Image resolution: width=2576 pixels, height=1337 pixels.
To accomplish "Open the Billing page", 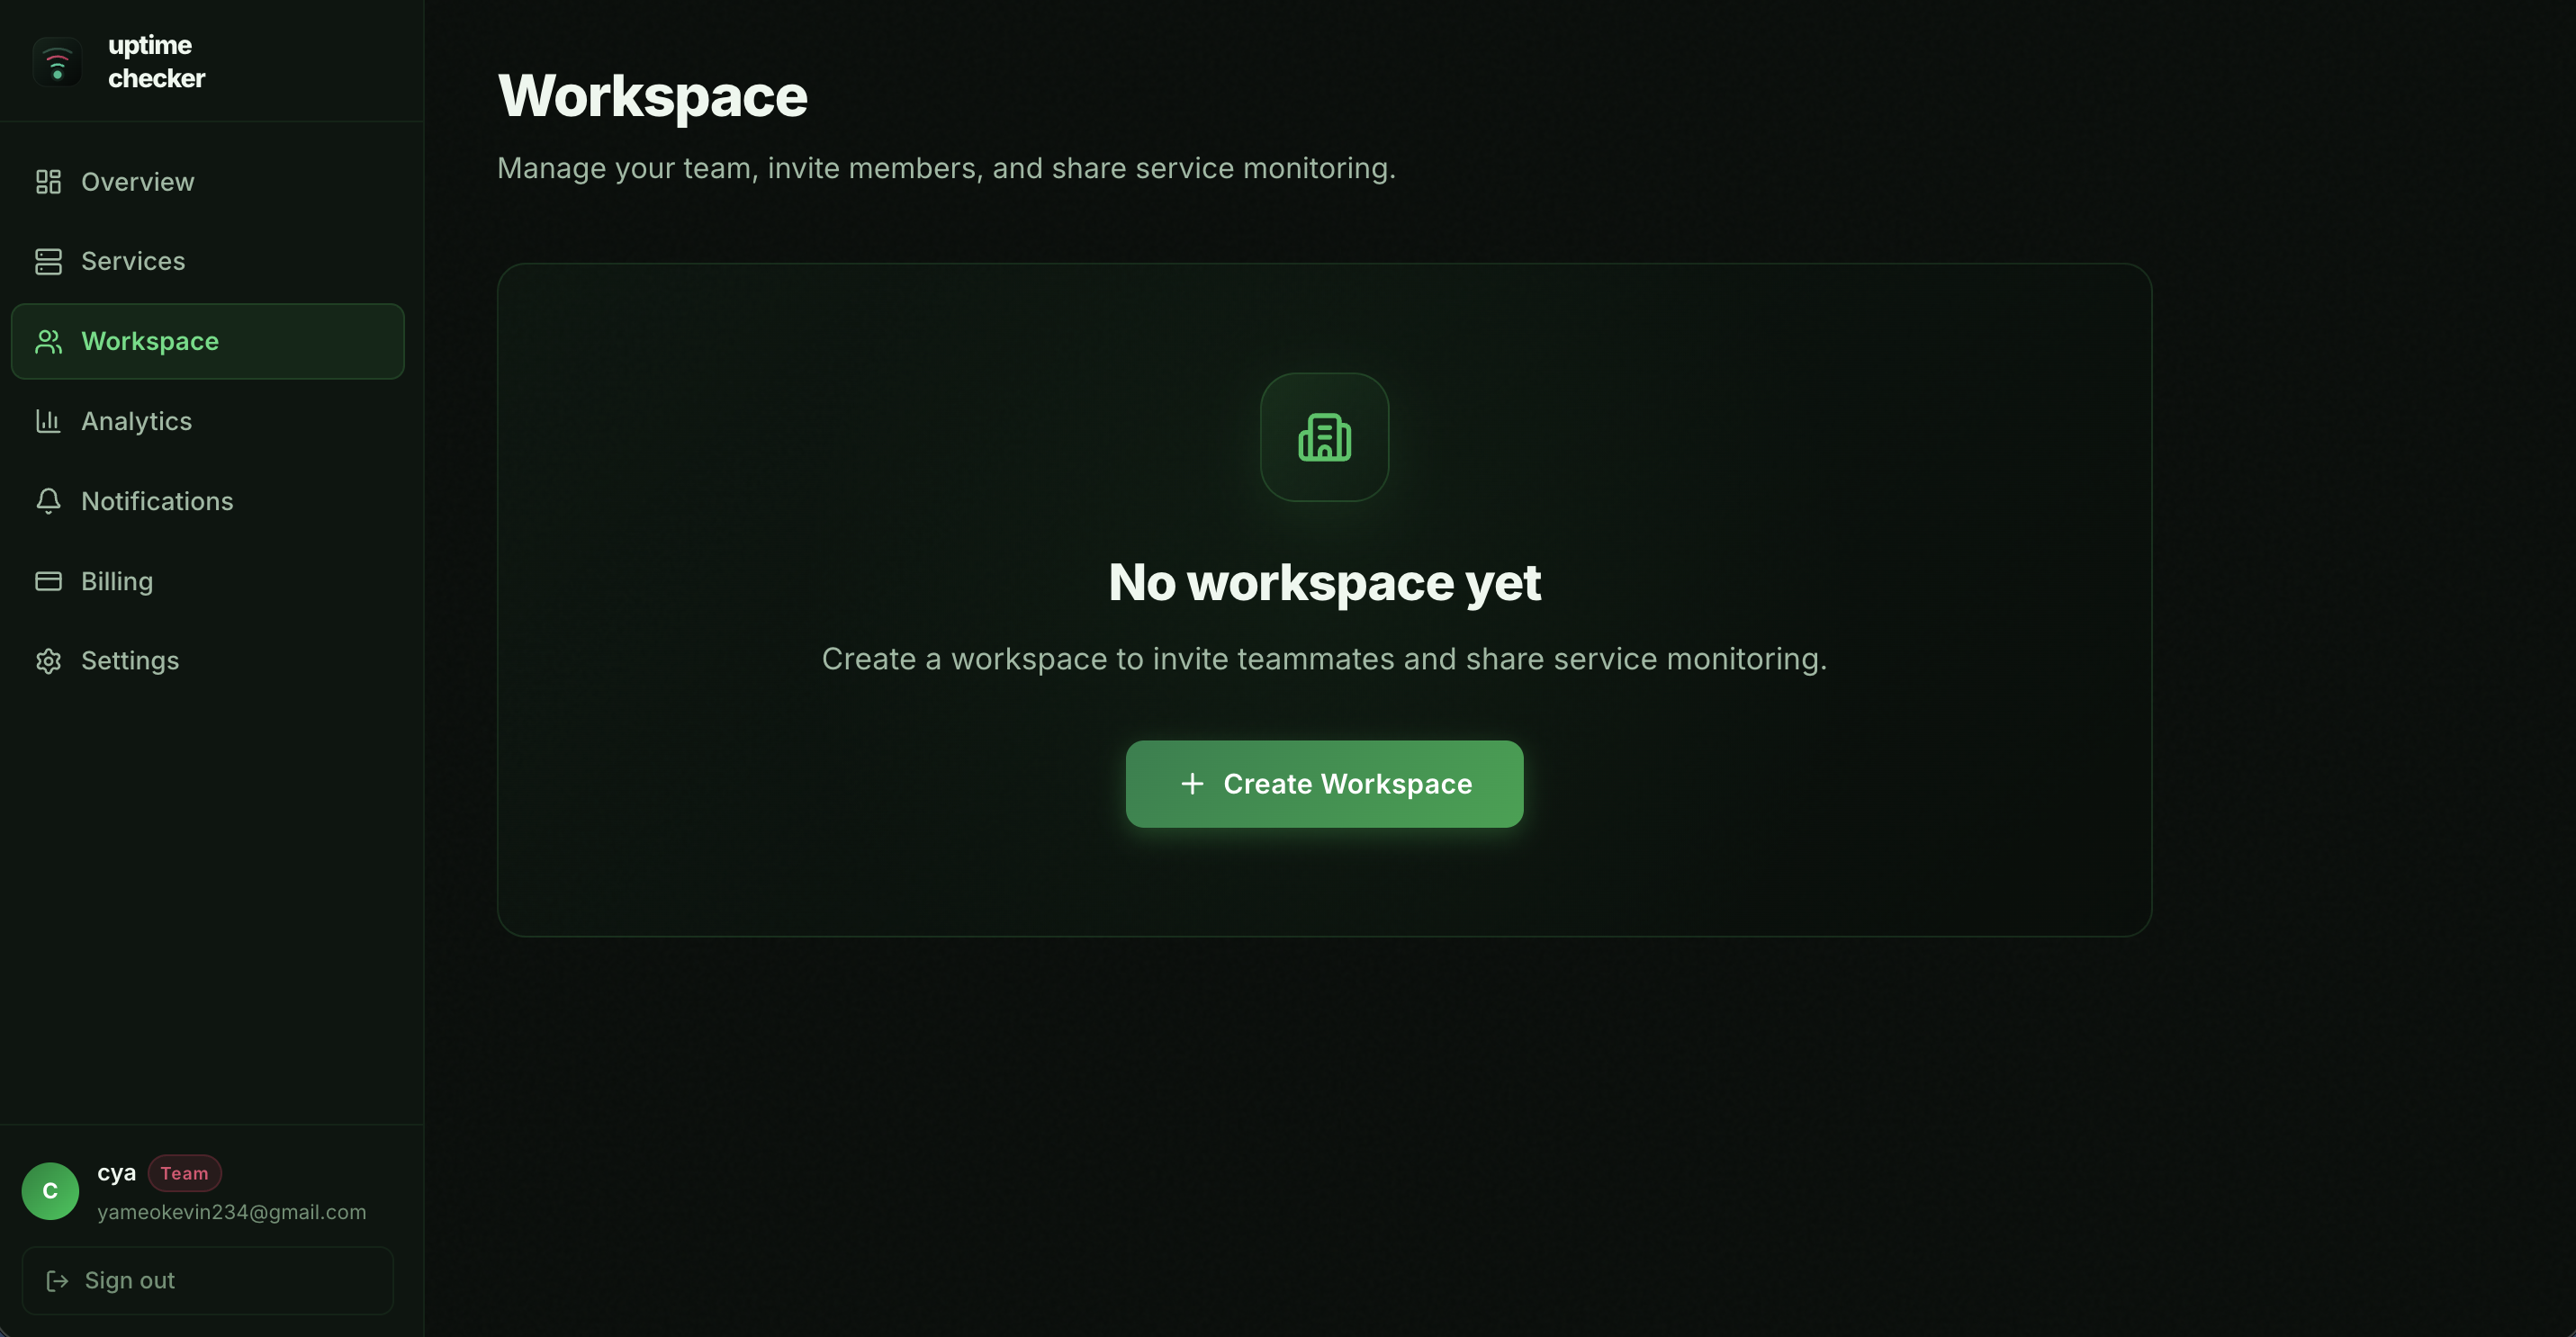I will (208, 581).
